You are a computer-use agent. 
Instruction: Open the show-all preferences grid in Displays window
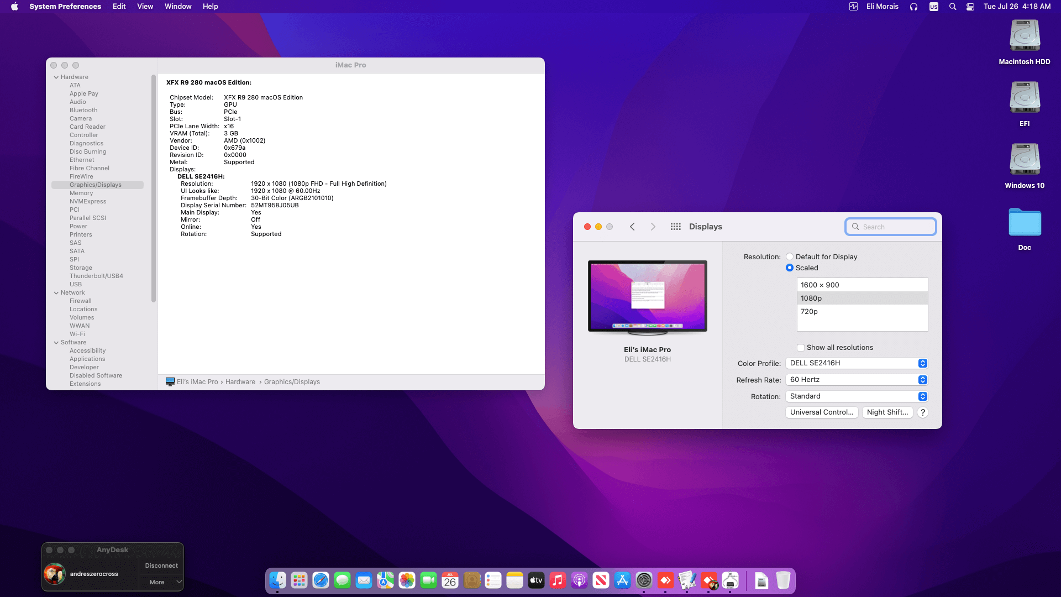point(675,227)
